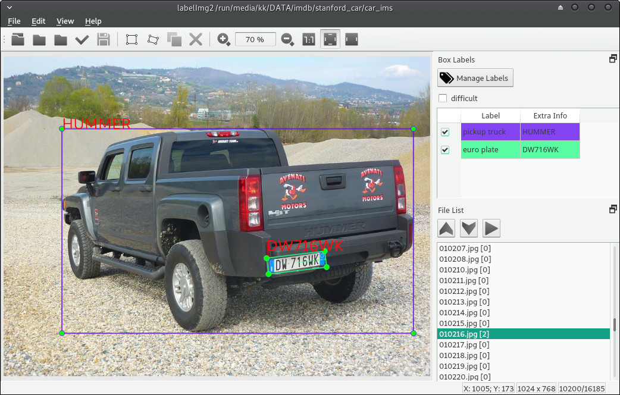Click the red HUMMER box label on canvas
The height and width of the screenshot is (395, 620).
tap(96, 124)
